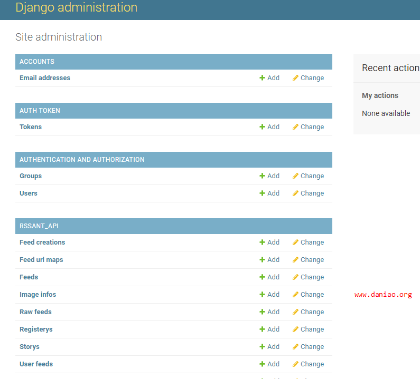Click the green plus icon for Groups
The height and width of the screenshot is (379, 420).
pos(262,176)
